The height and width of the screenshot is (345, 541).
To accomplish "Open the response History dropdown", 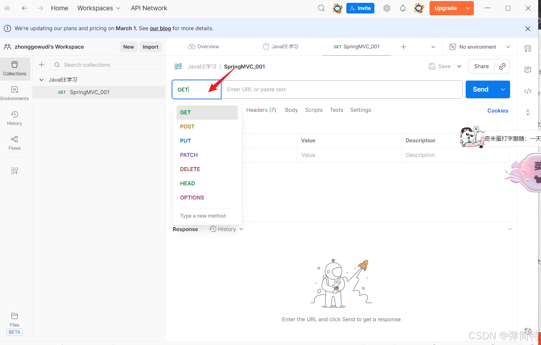I will click(227, 229).
